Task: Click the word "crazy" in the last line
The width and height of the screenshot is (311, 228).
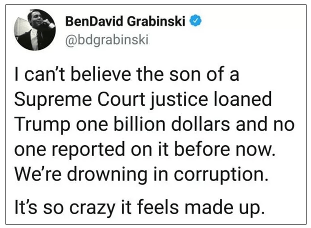Action: [92, 208]
